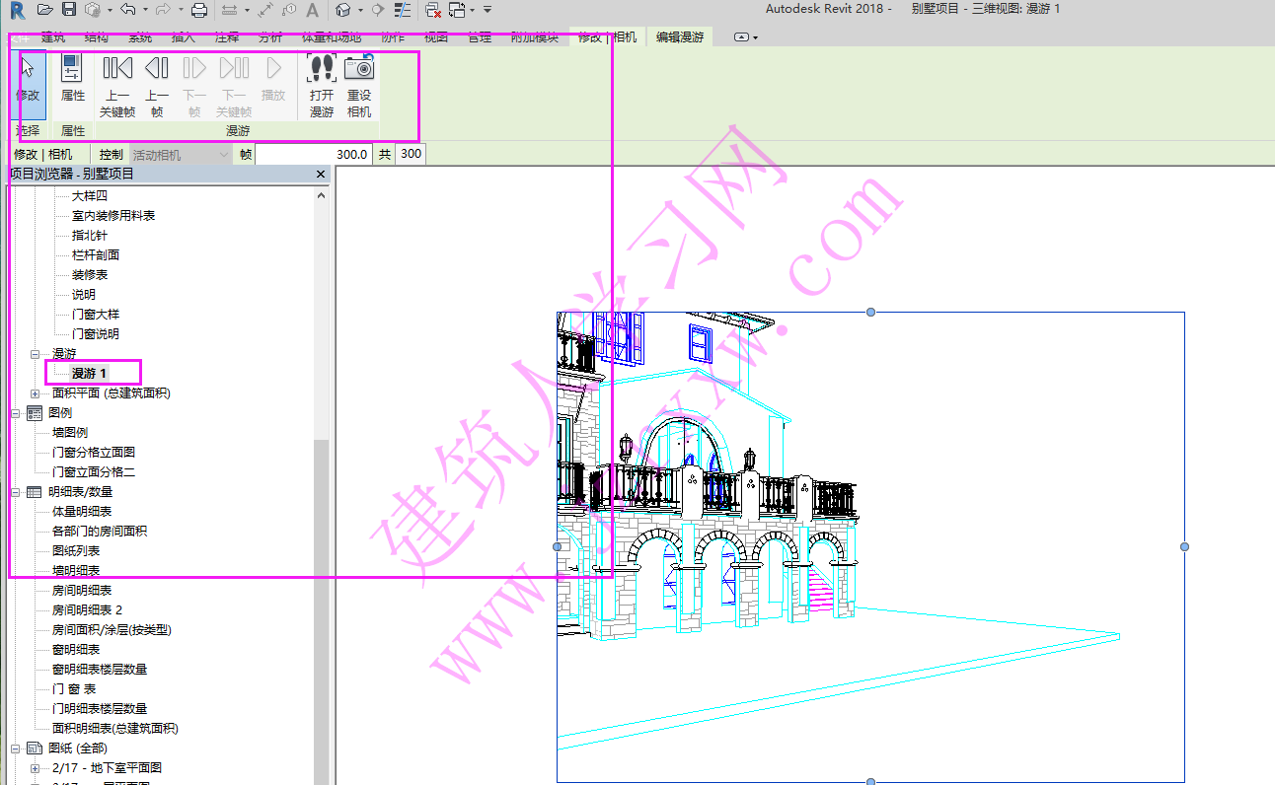Click the Switch Windows icon
Viewport: 1275px width, 785px height.
(x=457, y=10)
